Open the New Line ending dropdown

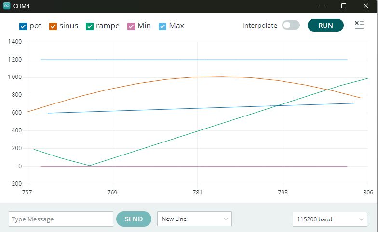coord(194,219)
